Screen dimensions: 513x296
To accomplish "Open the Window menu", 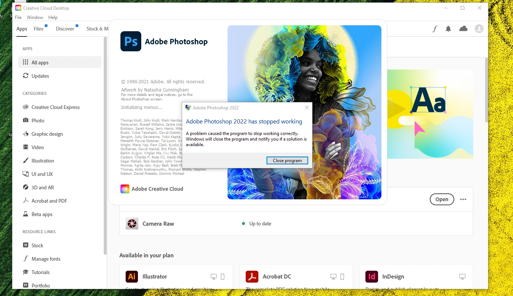I will (35, 17).
